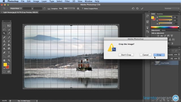Open the Color panel options menu

pyautogui.click(x=179, y=14)
